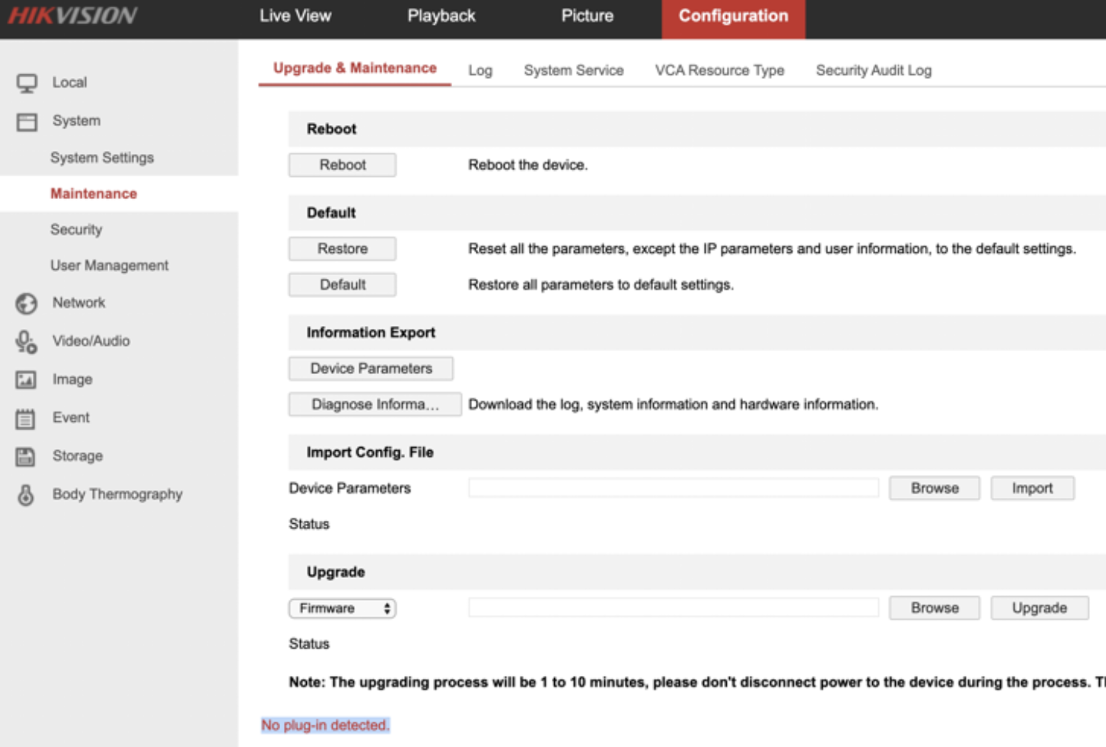Open the Firmware upgrade type dropdown
Image resolution: width=1106 pixels, height=747 pixels.
342,608
